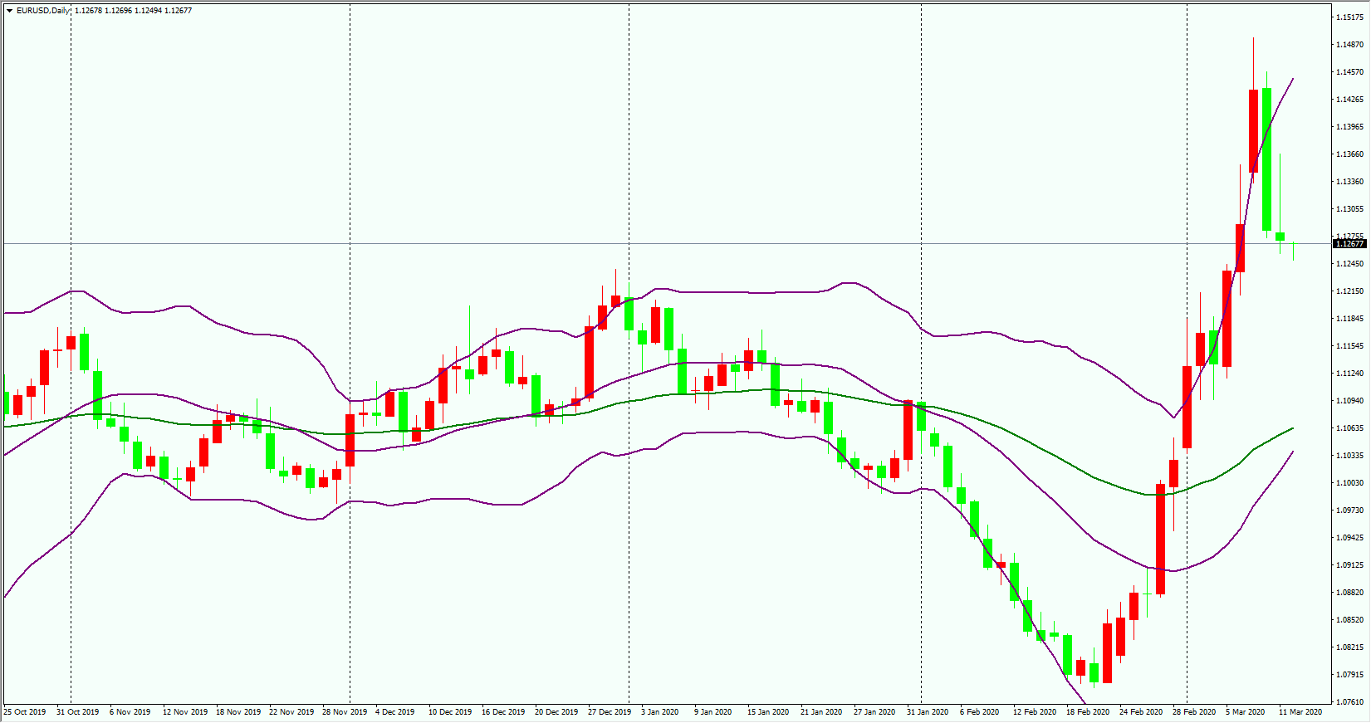Click the 12 Nov 2019 date label
The height and width of the screenshot is (723, 1371).
[185, 711]
